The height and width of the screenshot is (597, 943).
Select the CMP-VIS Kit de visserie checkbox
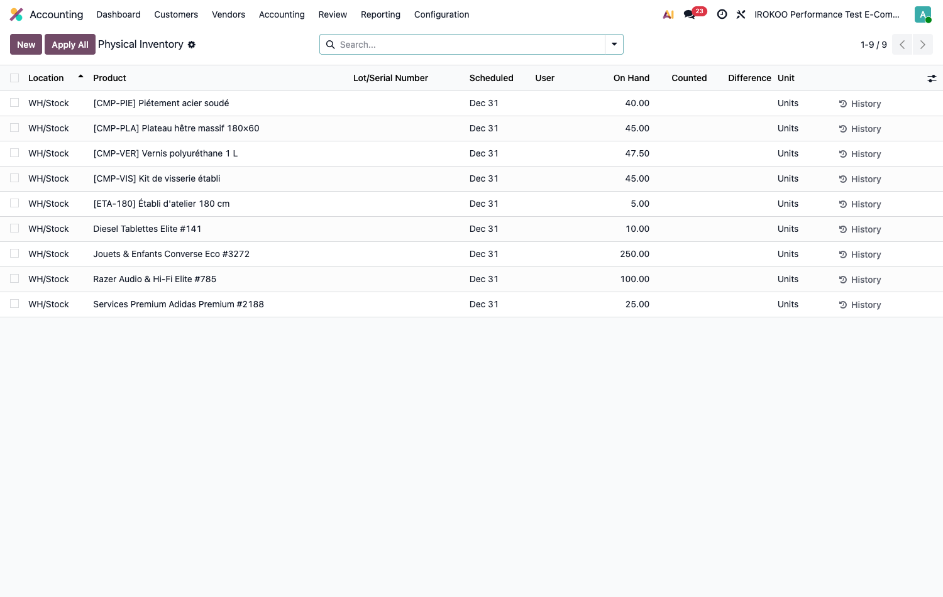14,178
